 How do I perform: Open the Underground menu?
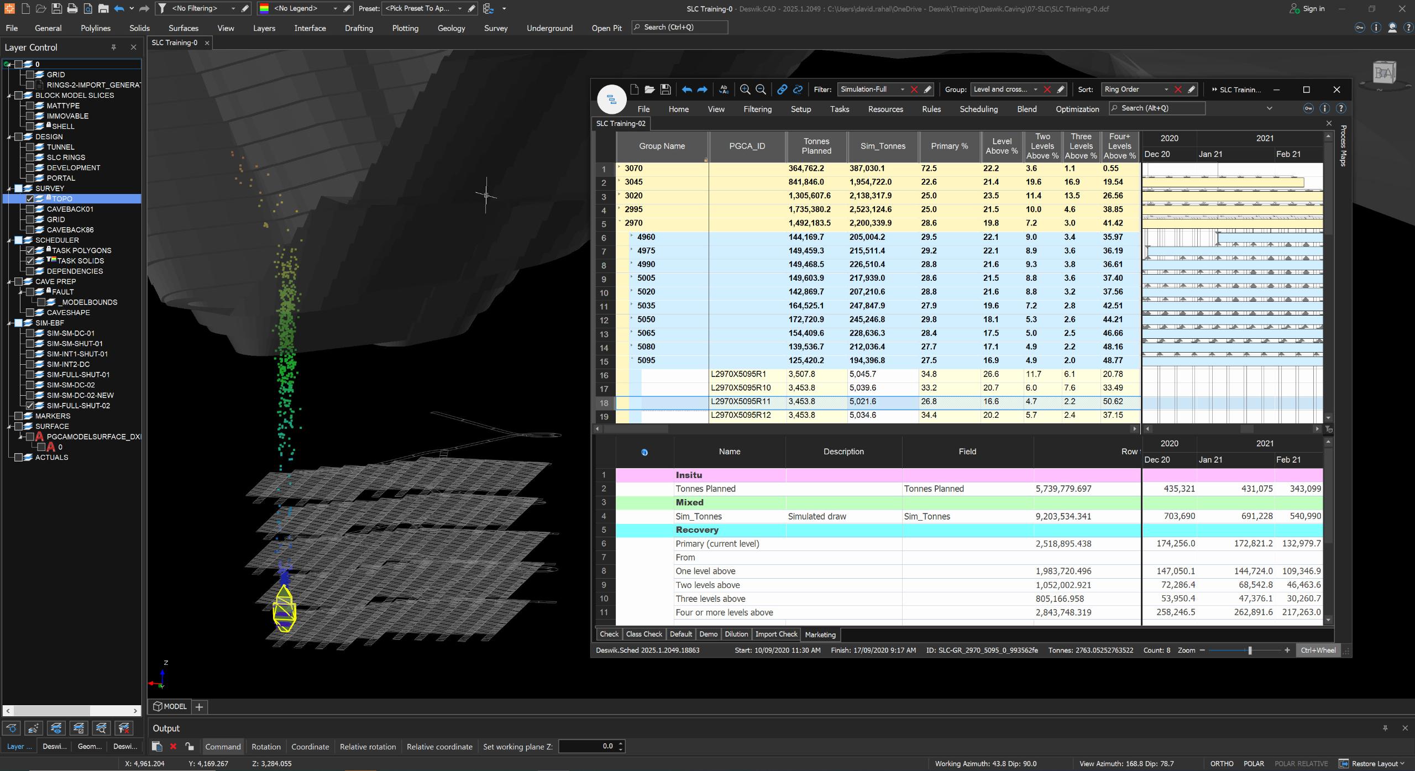pos(549,28)
